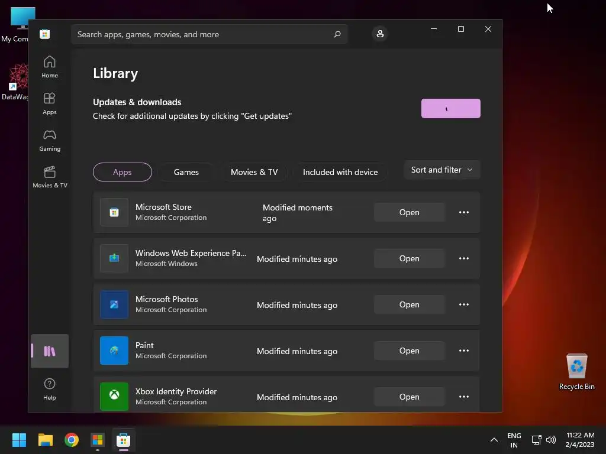Select the Apps filter tab

122,172
